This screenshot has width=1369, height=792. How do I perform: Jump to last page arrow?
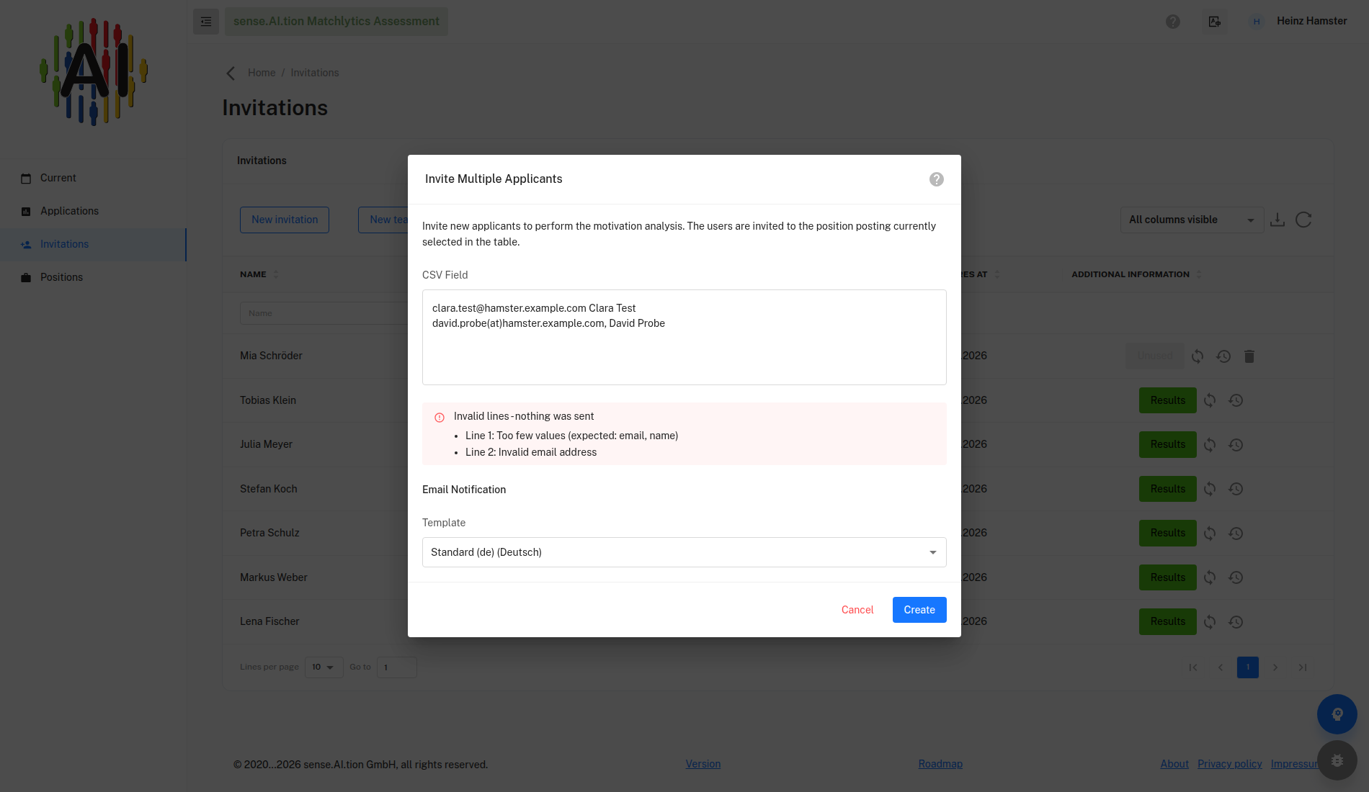click(x=1303, y=667)
